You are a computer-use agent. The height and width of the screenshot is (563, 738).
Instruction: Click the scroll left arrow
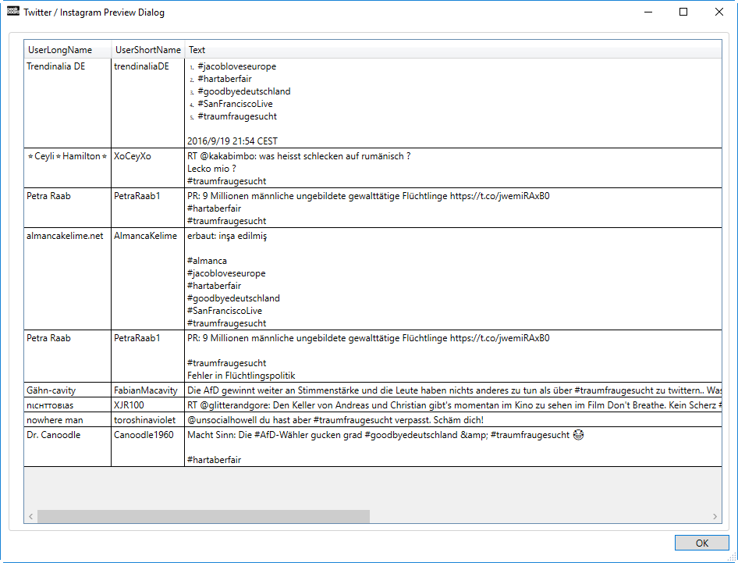click(x=30, y=516)
